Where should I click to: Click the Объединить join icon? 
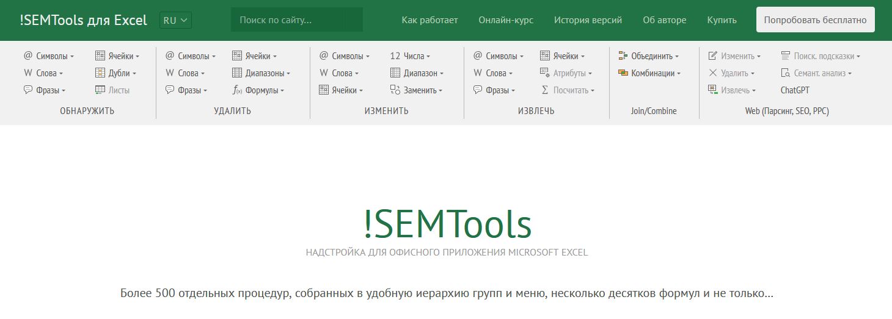623,56
